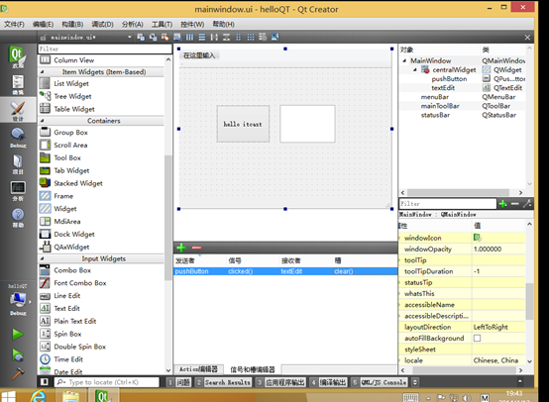Click Adjust Size toolbar icon
549x402 pixels.
(274, 37)
